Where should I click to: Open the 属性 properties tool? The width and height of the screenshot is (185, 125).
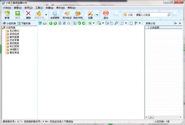[x=18, y=15]
